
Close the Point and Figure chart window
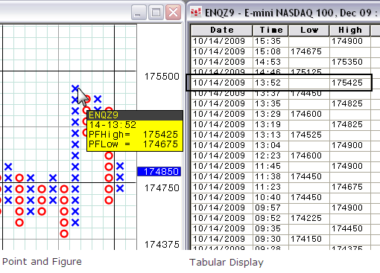click(173, 13)
